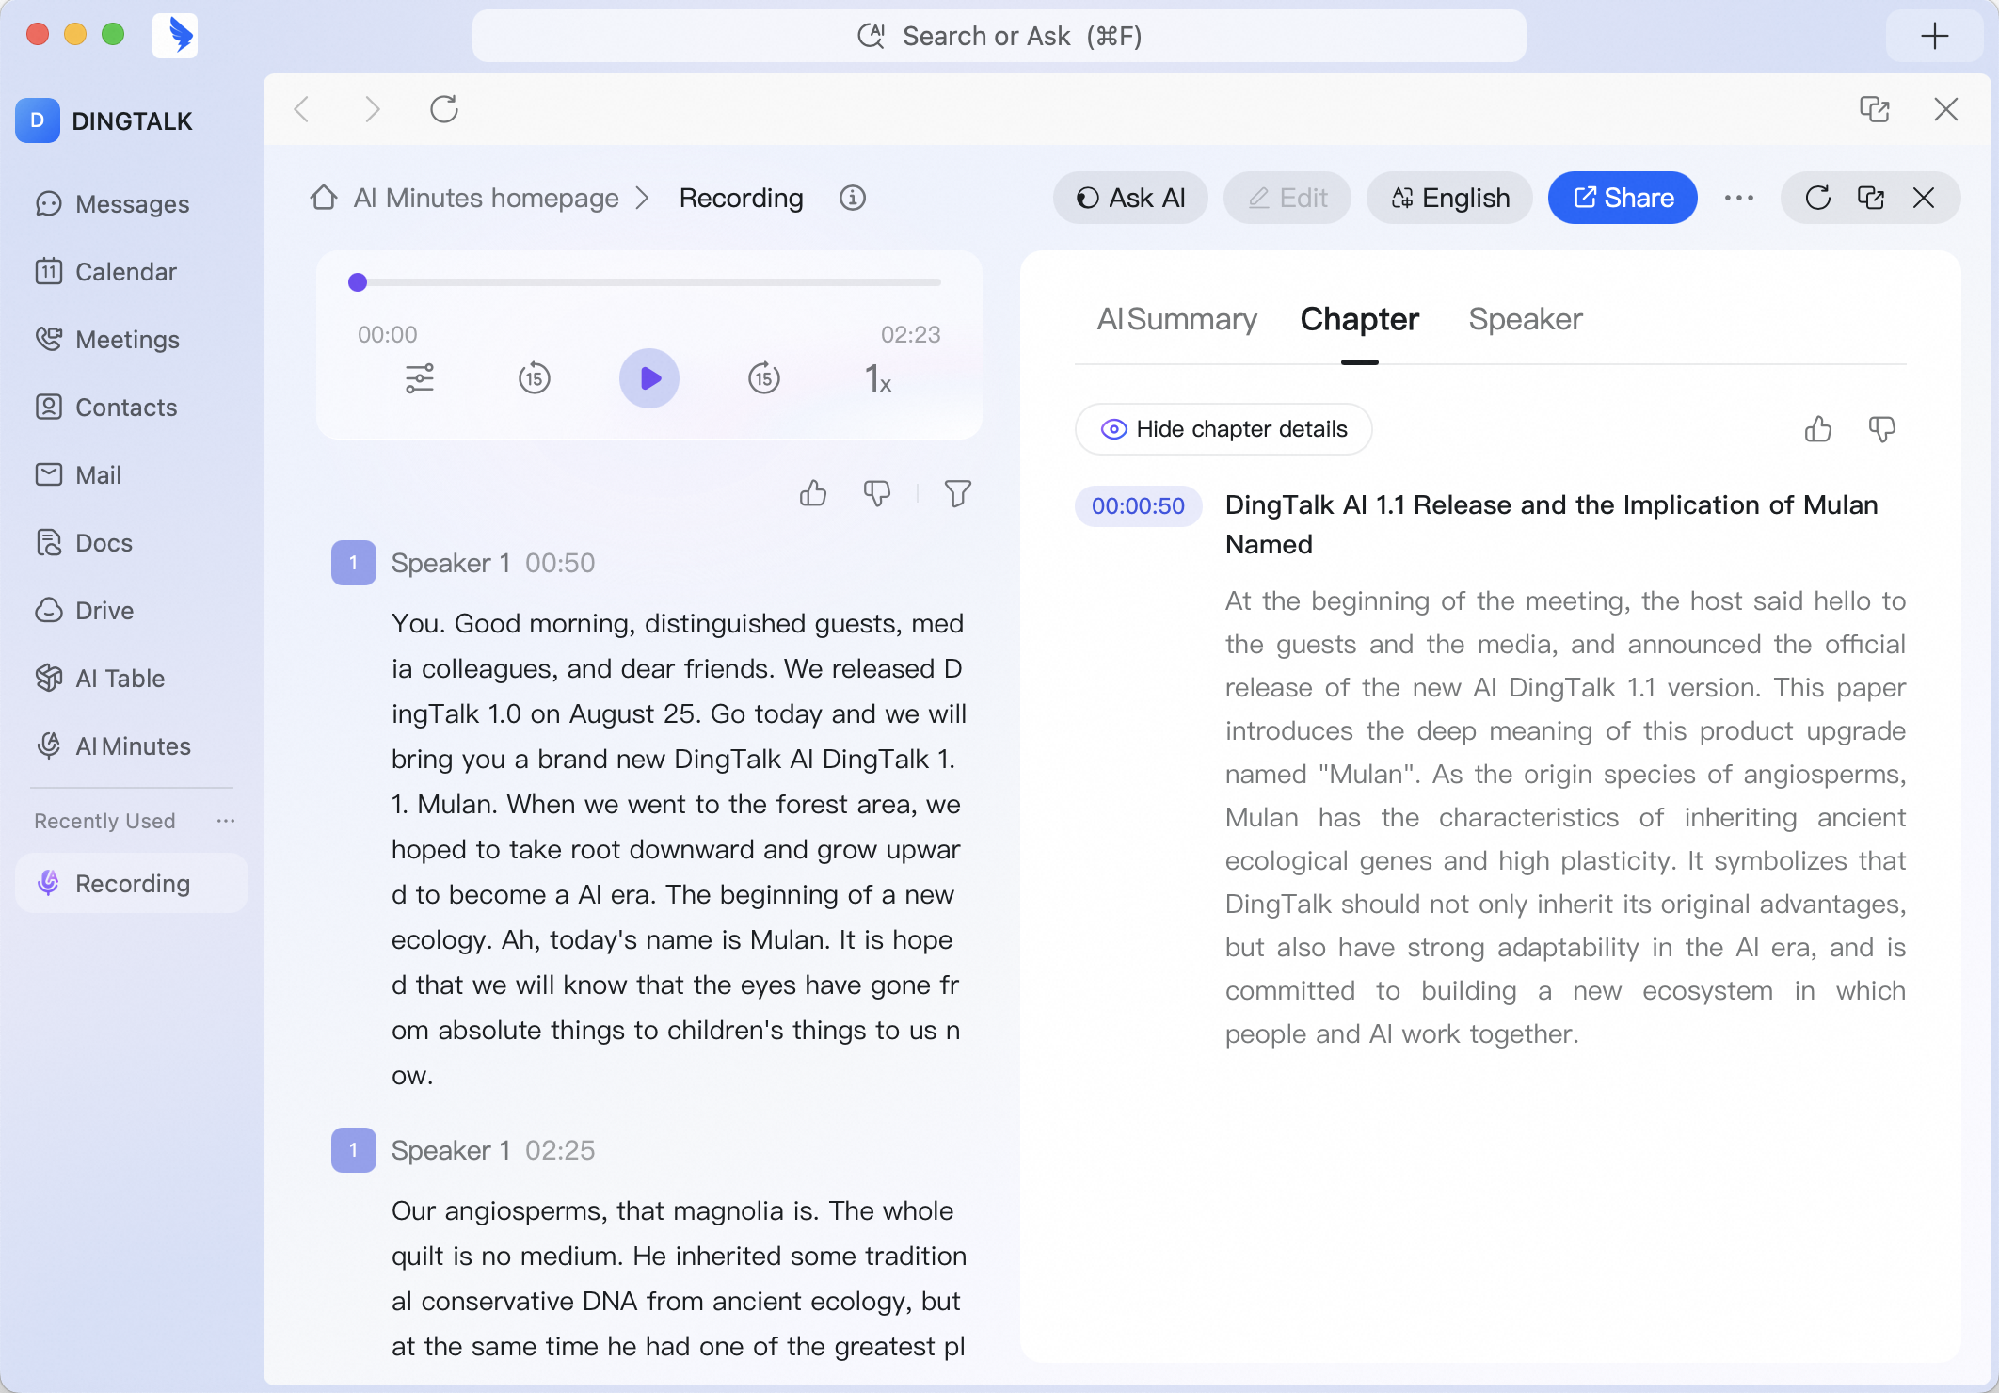Open Recently Used more options dots

point(226,821)
